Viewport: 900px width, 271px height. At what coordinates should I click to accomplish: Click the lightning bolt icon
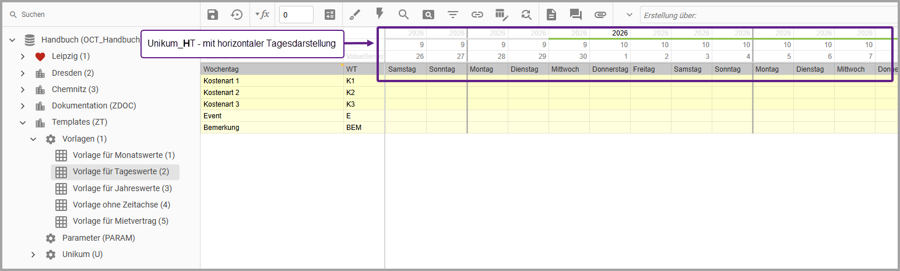click(x=379, y=14)
